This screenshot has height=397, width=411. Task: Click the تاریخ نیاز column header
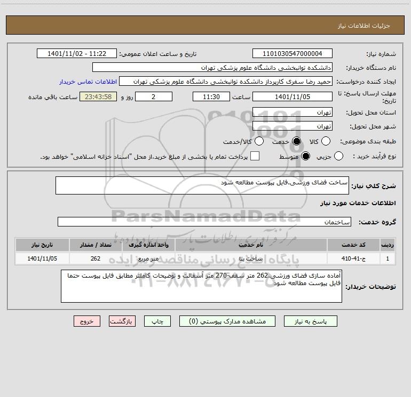[42, 245]
